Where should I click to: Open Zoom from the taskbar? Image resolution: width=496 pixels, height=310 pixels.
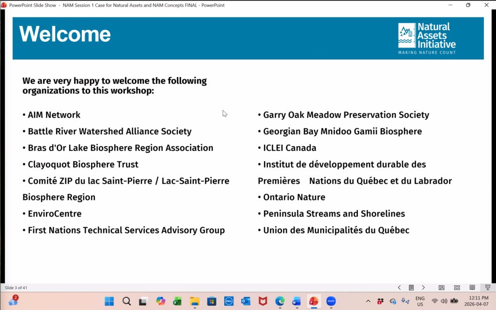(331, 301)
